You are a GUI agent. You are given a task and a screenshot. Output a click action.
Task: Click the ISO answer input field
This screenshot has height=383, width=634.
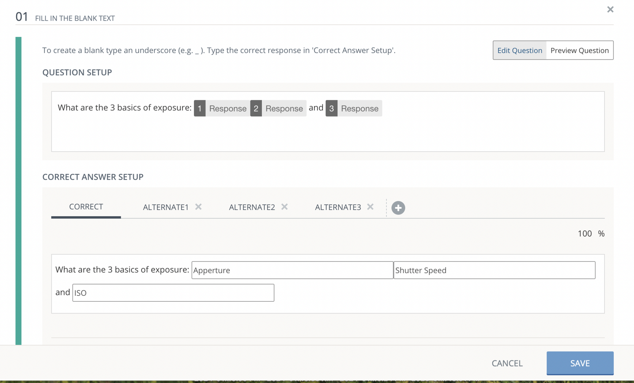[173, 293]
